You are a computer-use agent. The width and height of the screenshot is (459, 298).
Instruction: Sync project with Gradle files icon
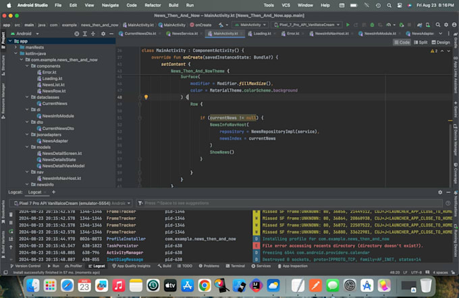(x=419, y=25)
